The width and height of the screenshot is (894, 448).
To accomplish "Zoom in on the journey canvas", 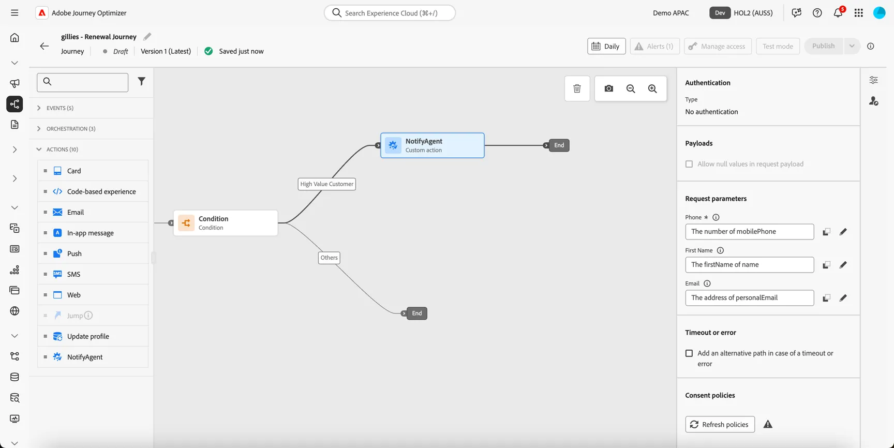I will click(x=652, y=88).
